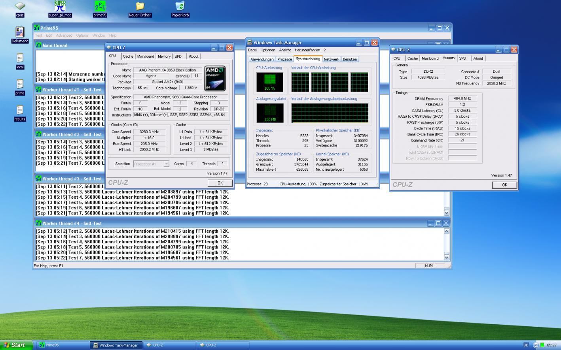
Task: Click the DE language indicator in tray
Action: (x=526, y=345)
